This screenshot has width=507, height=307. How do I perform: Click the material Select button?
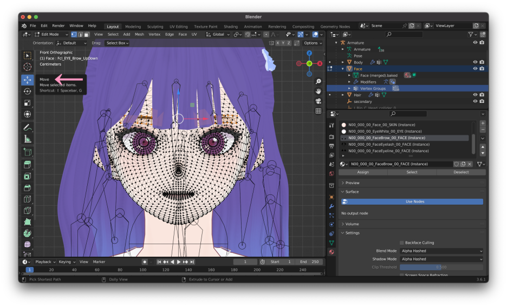412,172
